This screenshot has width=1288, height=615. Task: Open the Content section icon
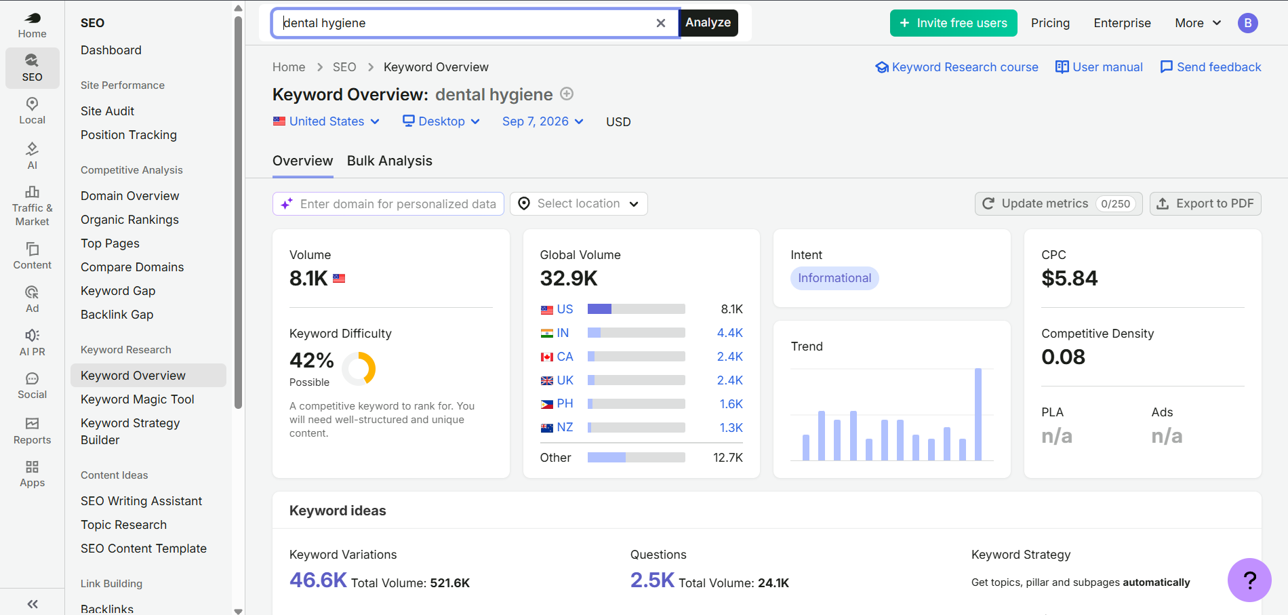(x=32, y=256)
